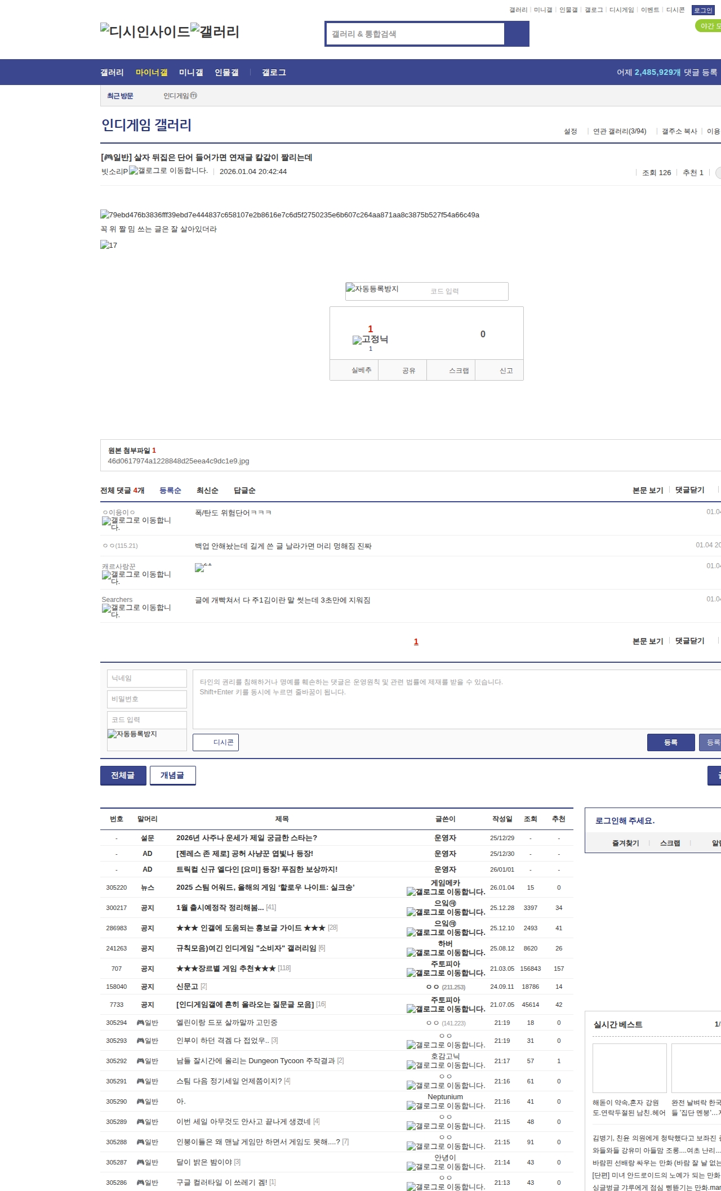
Task: Click the 디시인사이드 logo image
Action: (x=145, y=32)
